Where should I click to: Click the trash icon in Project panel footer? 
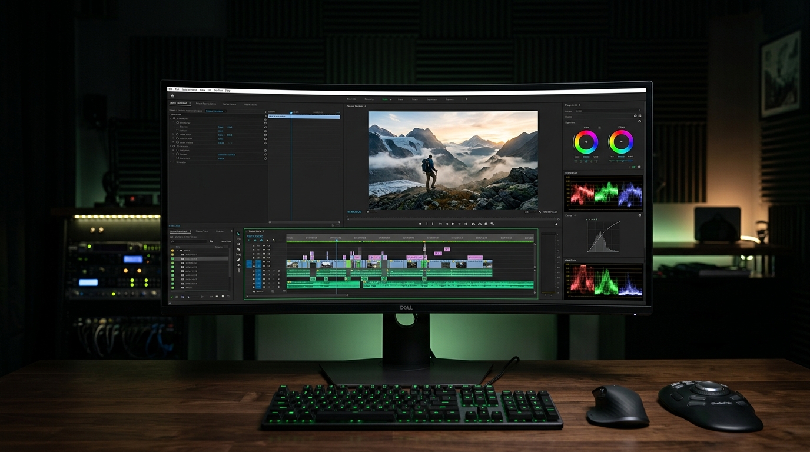[229, 296]
